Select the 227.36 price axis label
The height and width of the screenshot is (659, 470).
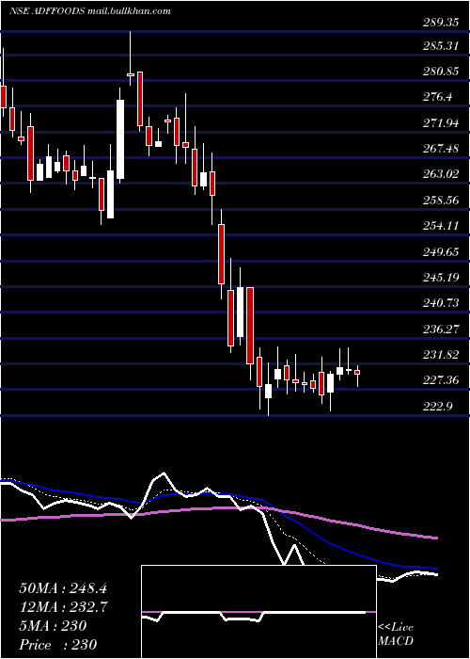[x=441, y=380]
